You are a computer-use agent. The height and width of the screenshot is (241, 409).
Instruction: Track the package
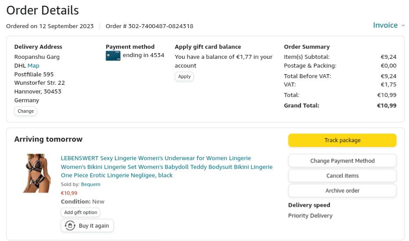click(x=342, y=140)
